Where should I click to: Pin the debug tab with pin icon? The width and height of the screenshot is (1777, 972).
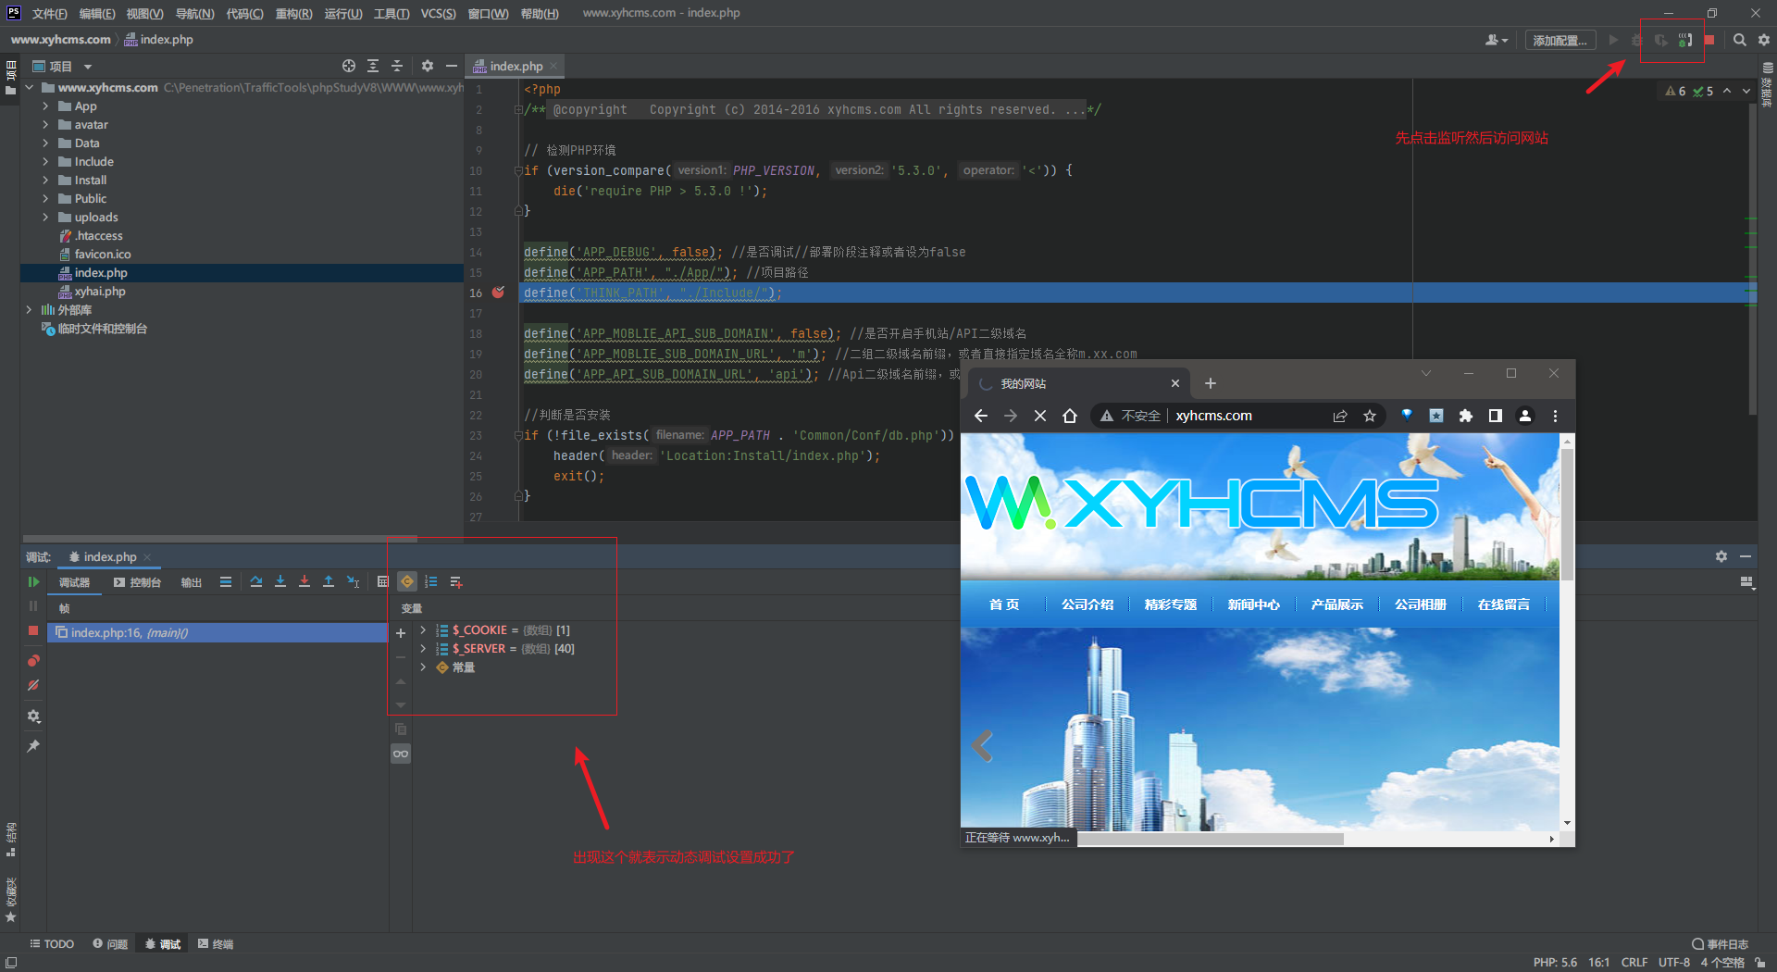pyautogui.click(x=33, y=746)
